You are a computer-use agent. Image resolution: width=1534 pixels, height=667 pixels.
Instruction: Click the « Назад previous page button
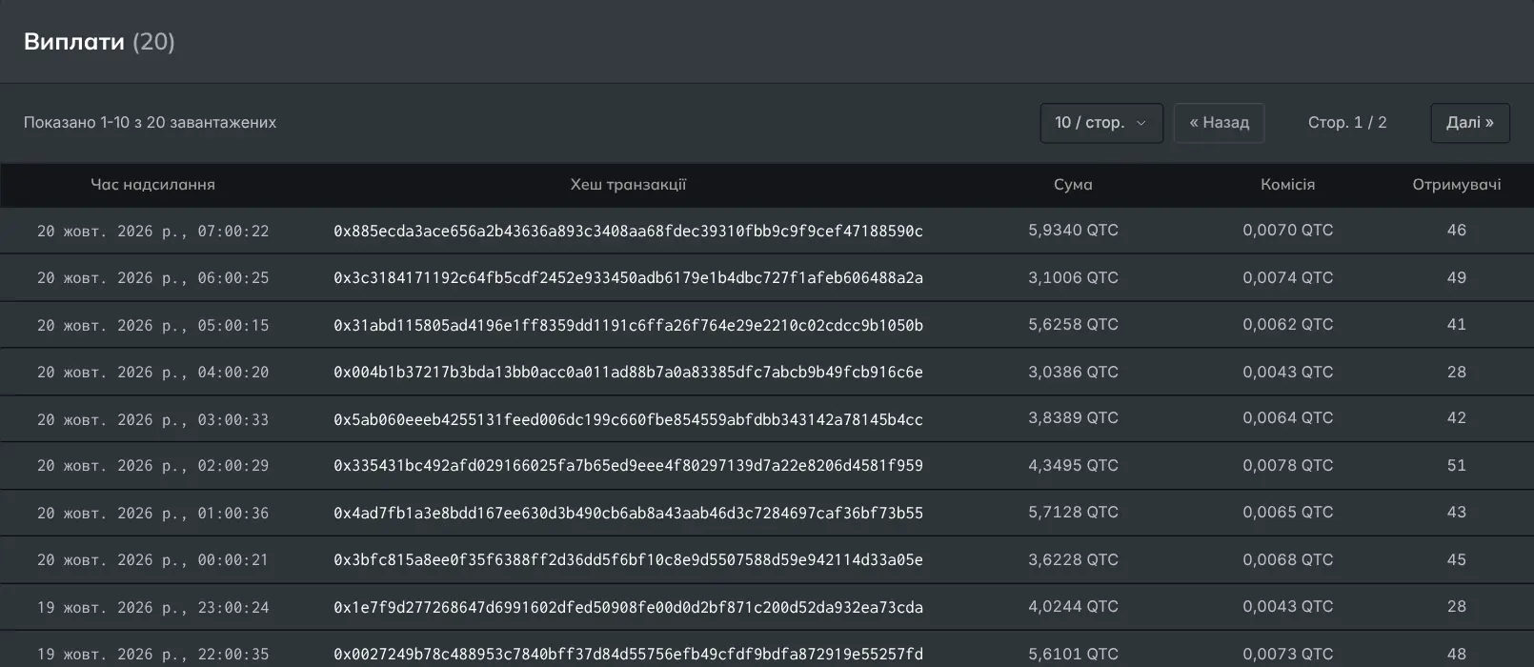(x=1219, y=123)
